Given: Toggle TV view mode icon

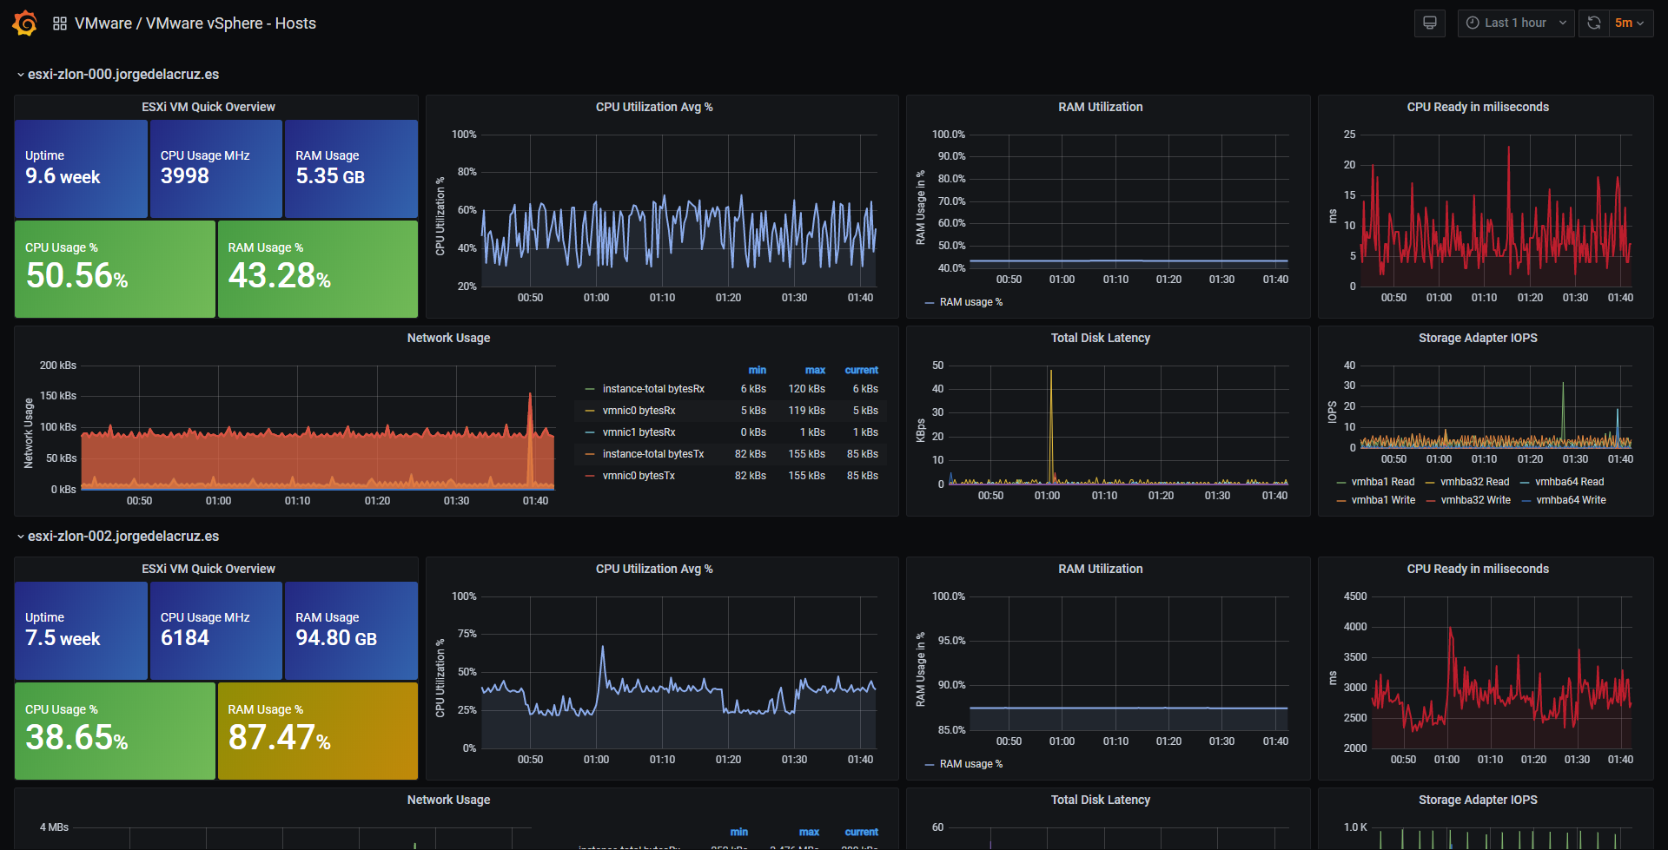Looking at the screenshot, I should point(1429,23).
